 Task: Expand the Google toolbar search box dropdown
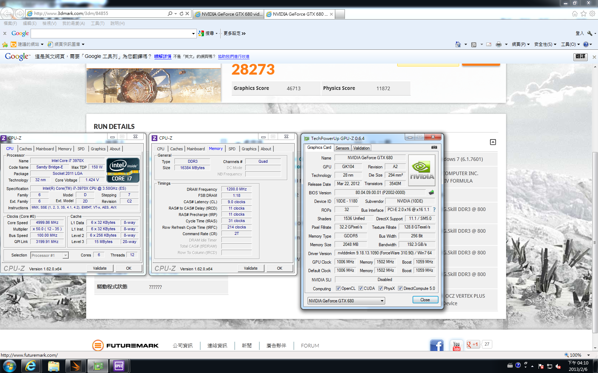(x=193, y=34)
